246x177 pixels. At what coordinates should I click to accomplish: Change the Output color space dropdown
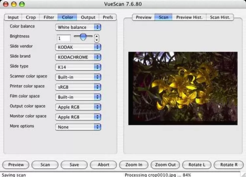point(78,107)
